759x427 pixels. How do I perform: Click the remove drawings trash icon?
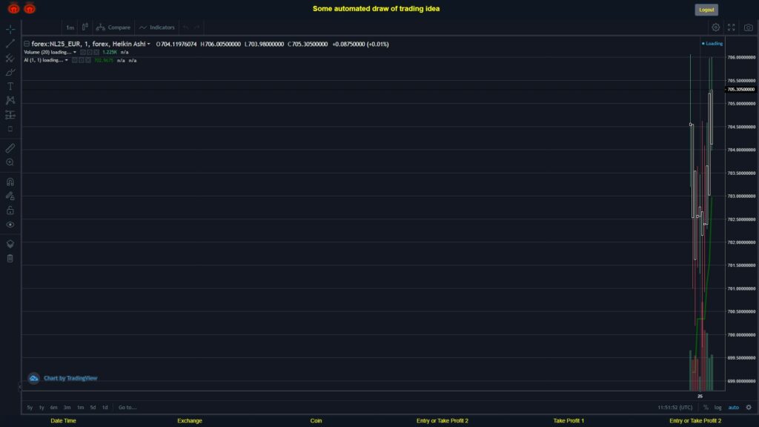[10, 259]
